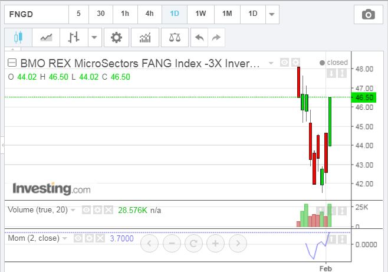This screenshot has height=272, width=388.
Task: Open the indicators menu
Action: point(145,37)
